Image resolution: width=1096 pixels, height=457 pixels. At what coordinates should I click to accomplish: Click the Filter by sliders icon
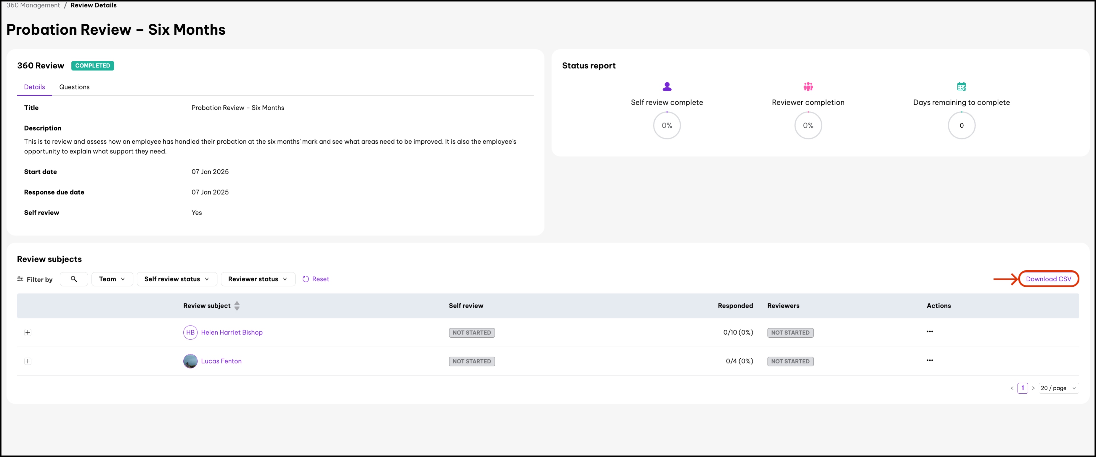click(x=20, y=279)
